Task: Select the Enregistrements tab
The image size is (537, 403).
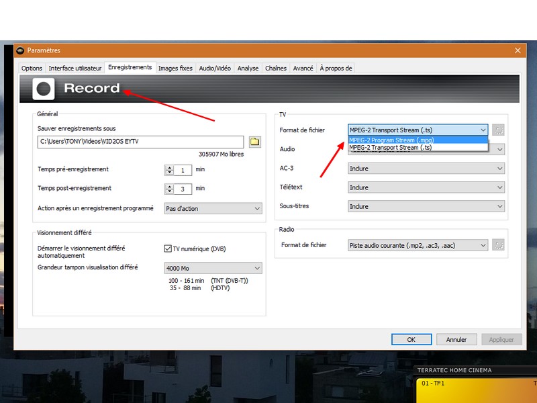Action: [130, 67]
